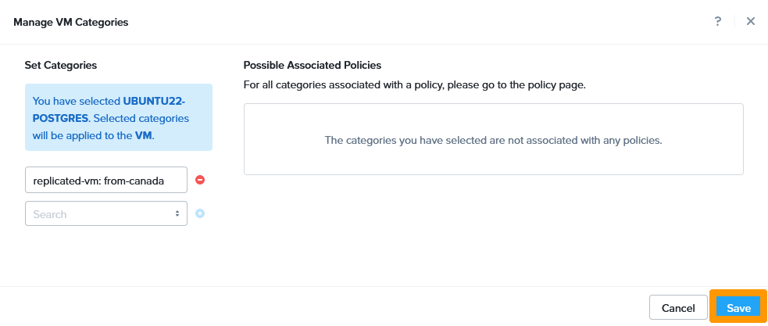Image resolution: width=768 pixels, height=326 pixels.
Task: Click the Possible Associated Policies heading
Action: (x=312, y=65)
